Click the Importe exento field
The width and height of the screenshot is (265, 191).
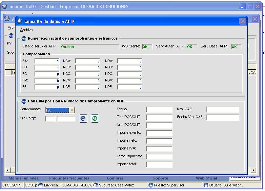tap(159, 133)
